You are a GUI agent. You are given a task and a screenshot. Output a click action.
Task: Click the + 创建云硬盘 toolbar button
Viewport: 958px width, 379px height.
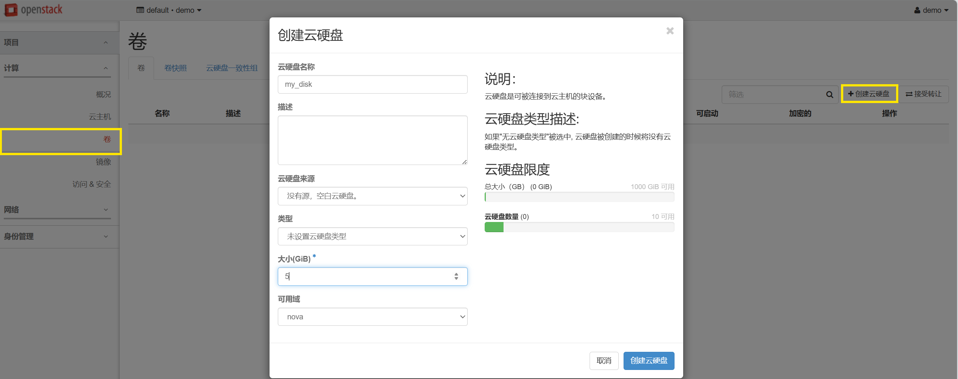pos(869,94)
